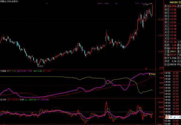Select the 买① 17.20 bid order row
Image resolution: width=181 pixels, height=125 pixels.
(170, 26)
